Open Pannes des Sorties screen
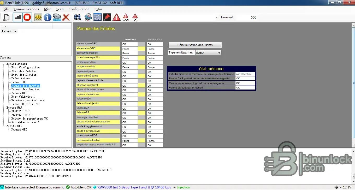 tap(26, 89)
